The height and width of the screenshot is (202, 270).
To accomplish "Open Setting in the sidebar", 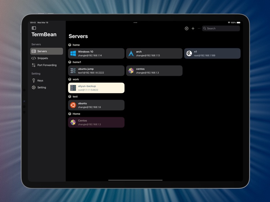I will (46, 87).
